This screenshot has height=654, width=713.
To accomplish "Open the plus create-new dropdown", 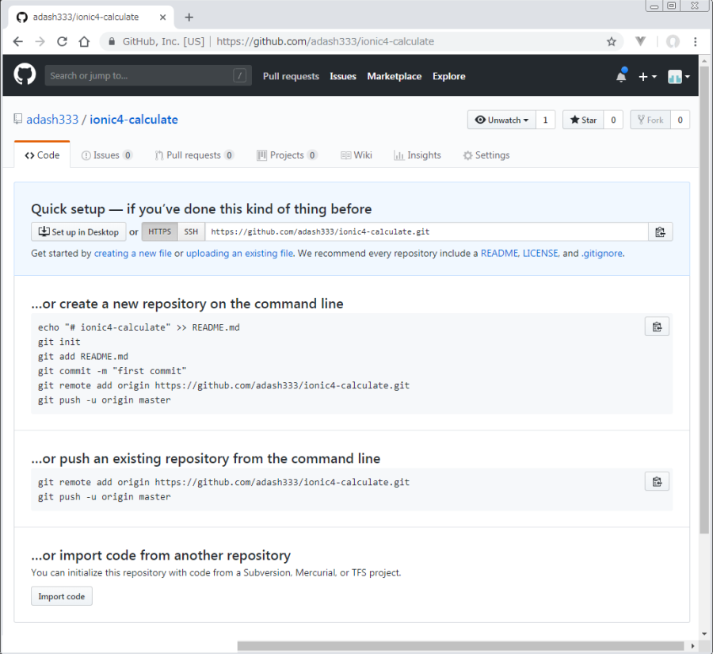I will point(647,76).
